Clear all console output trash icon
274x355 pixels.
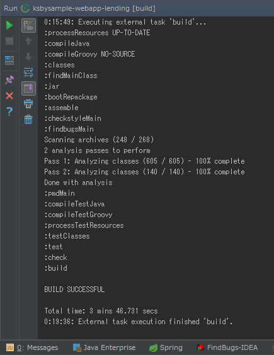[x=28, y=120]
